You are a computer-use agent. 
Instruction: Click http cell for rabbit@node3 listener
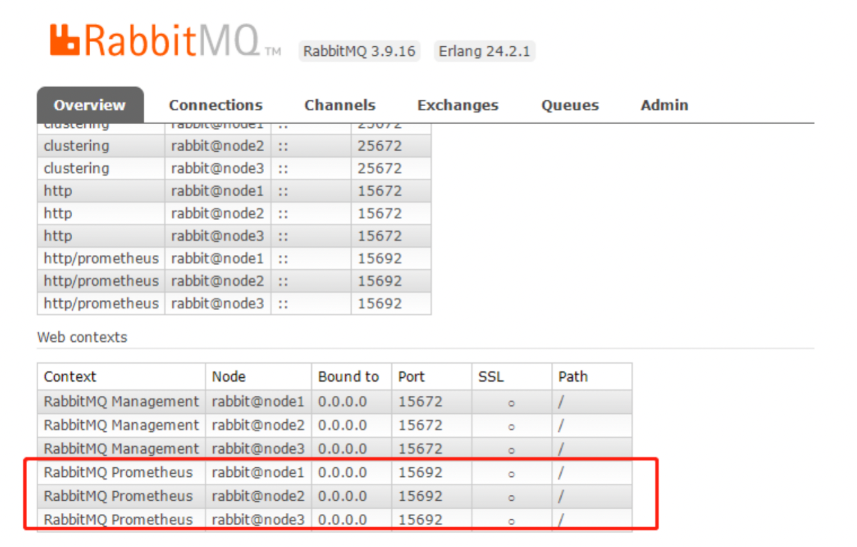click(x=101, y=236)
